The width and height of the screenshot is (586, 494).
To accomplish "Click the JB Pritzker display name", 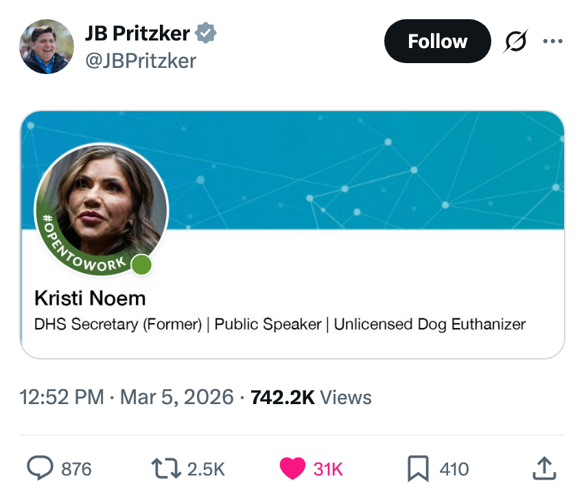I will 137,33.
